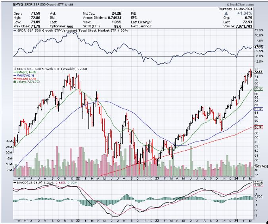This screenshot has width=268, height=224.
Task: Click the SCTR (ETF) value 88.6
Action: [118, 27]
